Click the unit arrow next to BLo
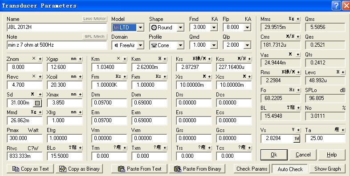The width and height of the screenshot is (350, 176). coord(80,148)
